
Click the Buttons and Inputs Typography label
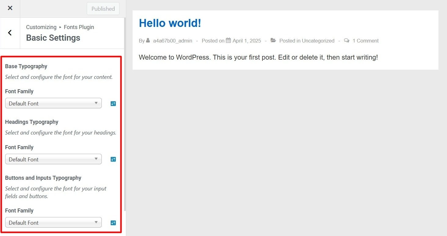point(43,178)
